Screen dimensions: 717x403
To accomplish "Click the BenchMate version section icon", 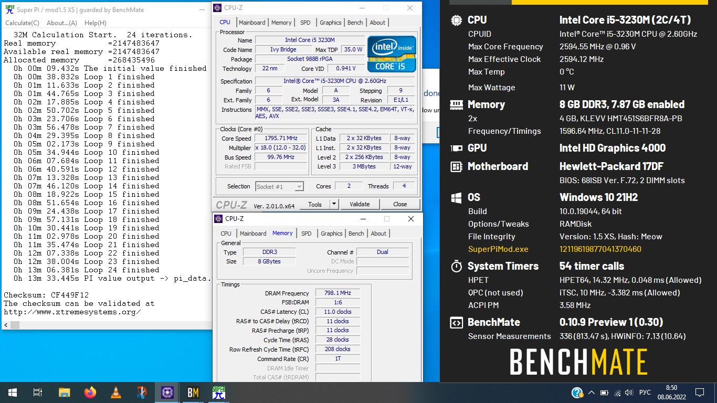I will (x=456, y=323).
